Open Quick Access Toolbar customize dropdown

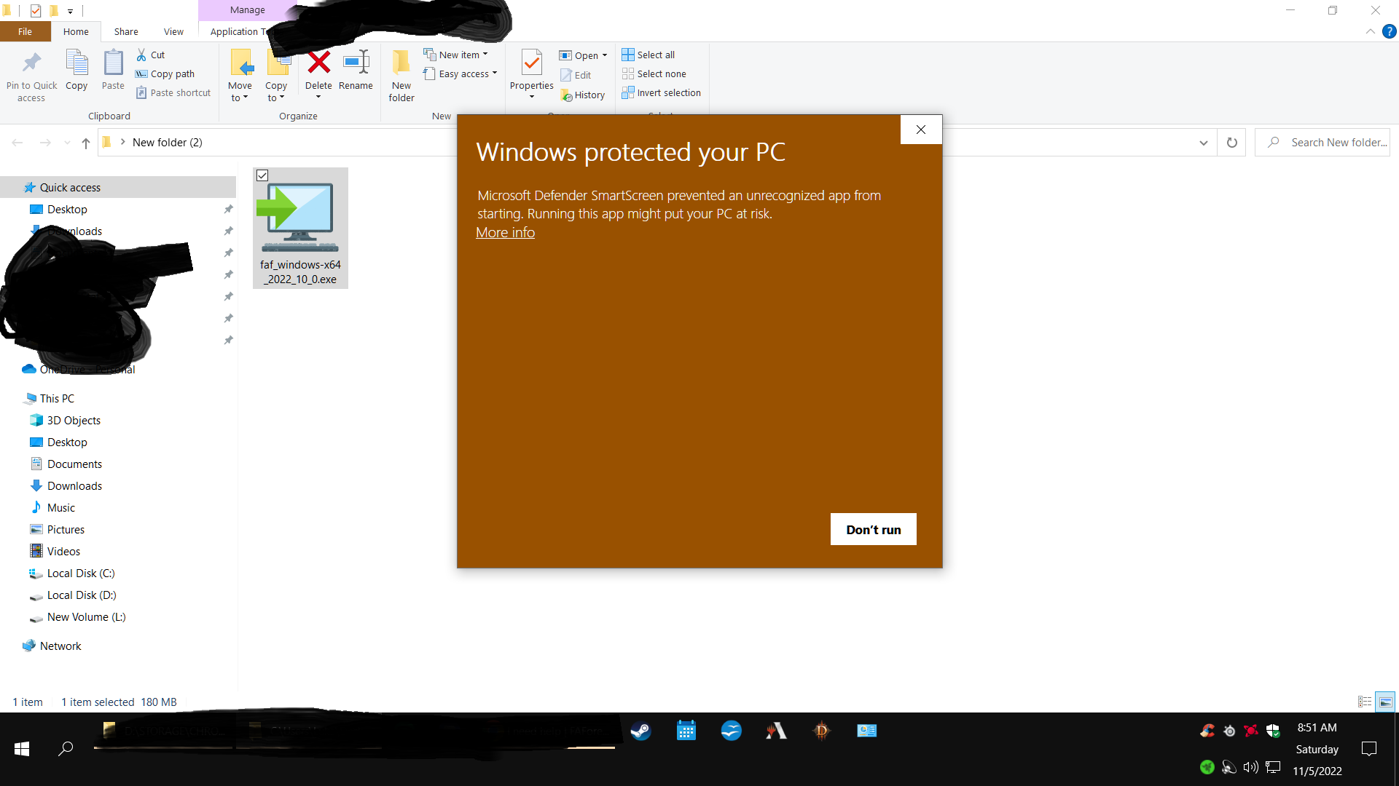click(70, 11)
